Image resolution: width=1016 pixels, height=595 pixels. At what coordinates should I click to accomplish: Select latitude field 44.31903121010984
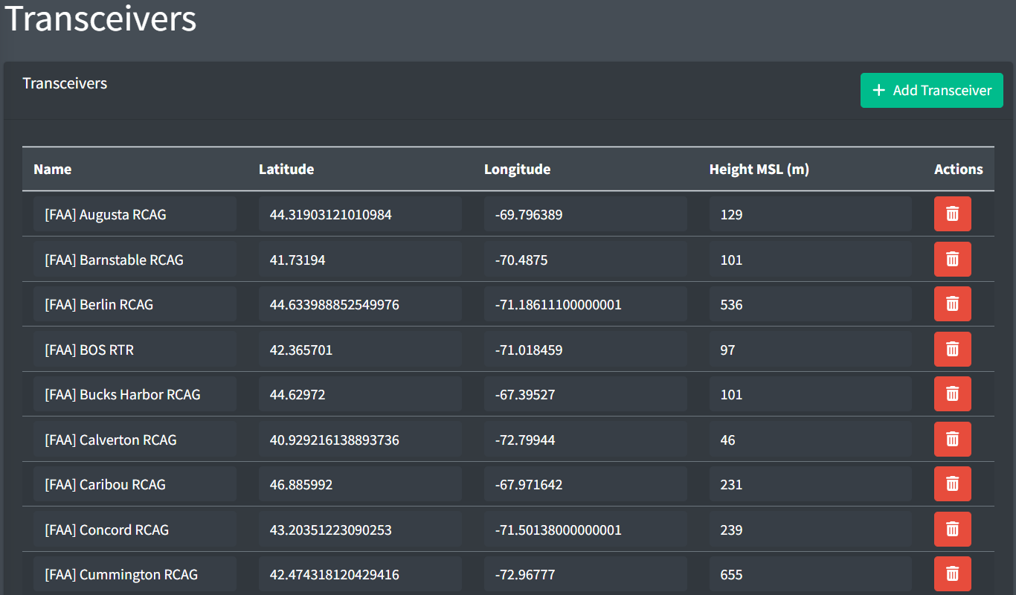(x=360, y=214)
